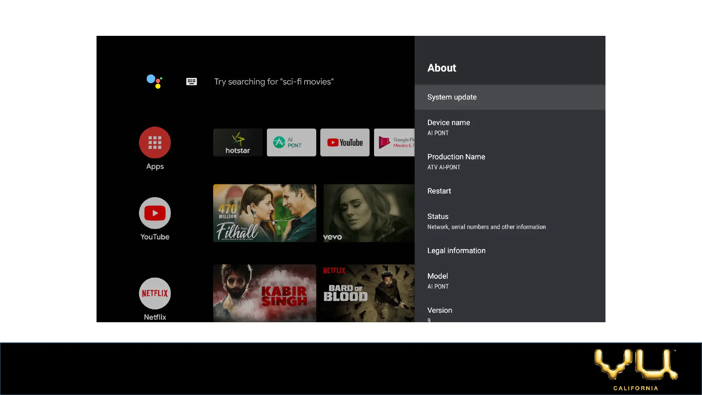
Task: Select Model AI PONT entry
Action: click(510, 281)
